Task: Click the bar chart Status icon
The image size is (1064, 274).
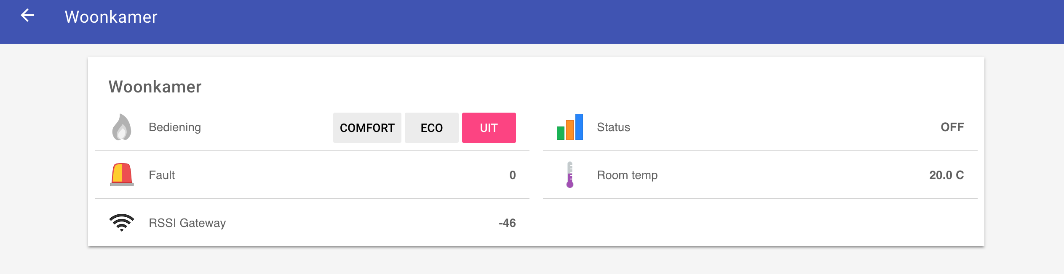Action: [x=569, y=127]
